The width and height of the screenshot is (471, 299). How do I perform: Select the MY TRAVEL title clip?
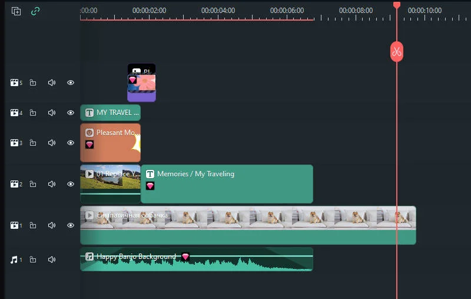click(111, 113)
